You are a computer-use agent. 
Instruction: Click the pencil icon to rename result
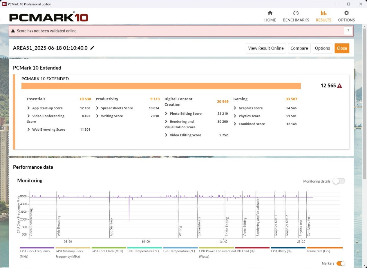[x=92, y=48]
